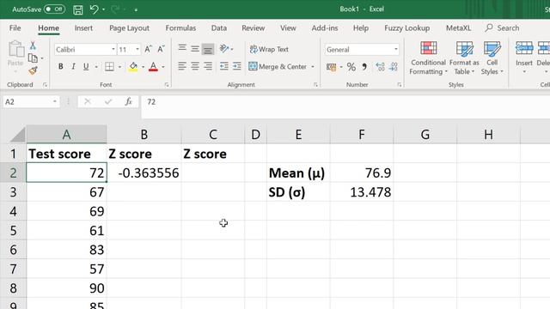Click the Accounting Number Format icon
Image resolution: width=550 pixels, height=309 pixels.
tap(331, 67)
